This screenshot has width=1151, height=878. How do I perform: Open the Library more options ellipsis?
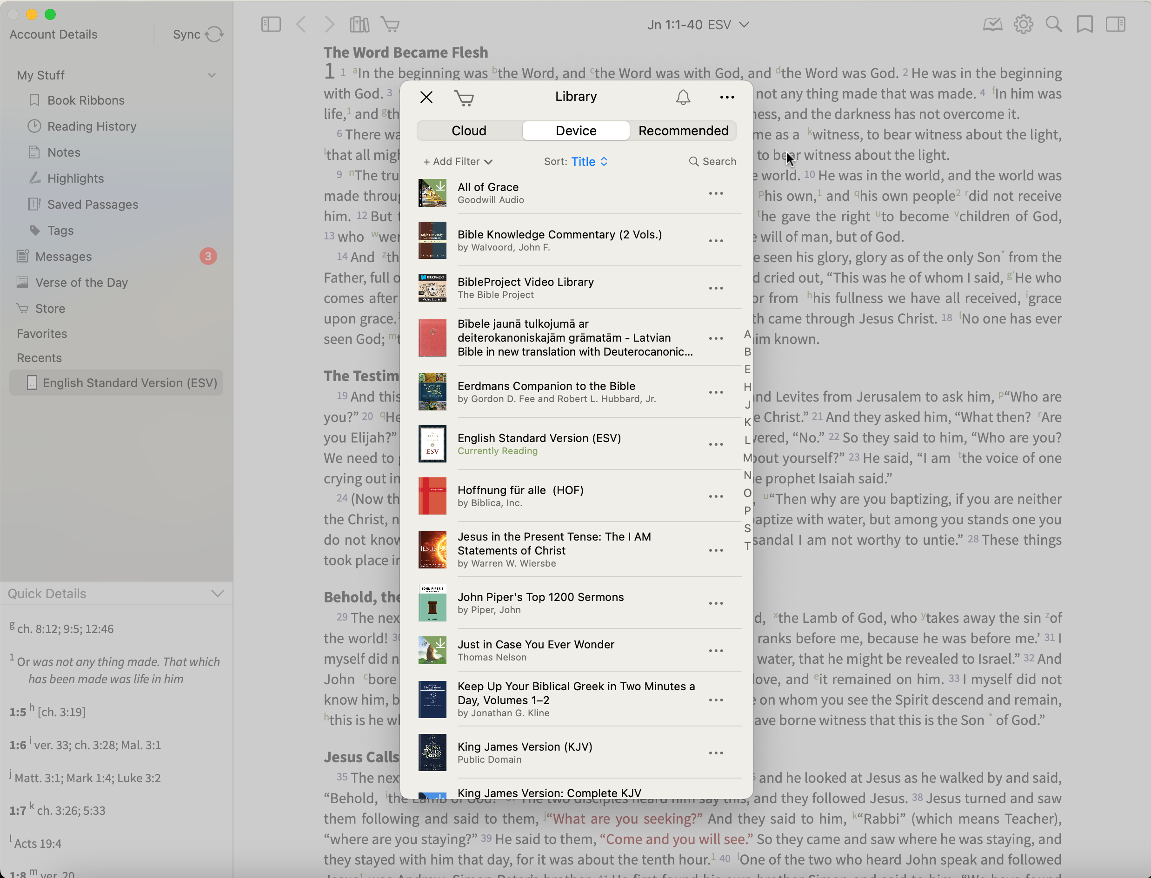tap(727, 97)
